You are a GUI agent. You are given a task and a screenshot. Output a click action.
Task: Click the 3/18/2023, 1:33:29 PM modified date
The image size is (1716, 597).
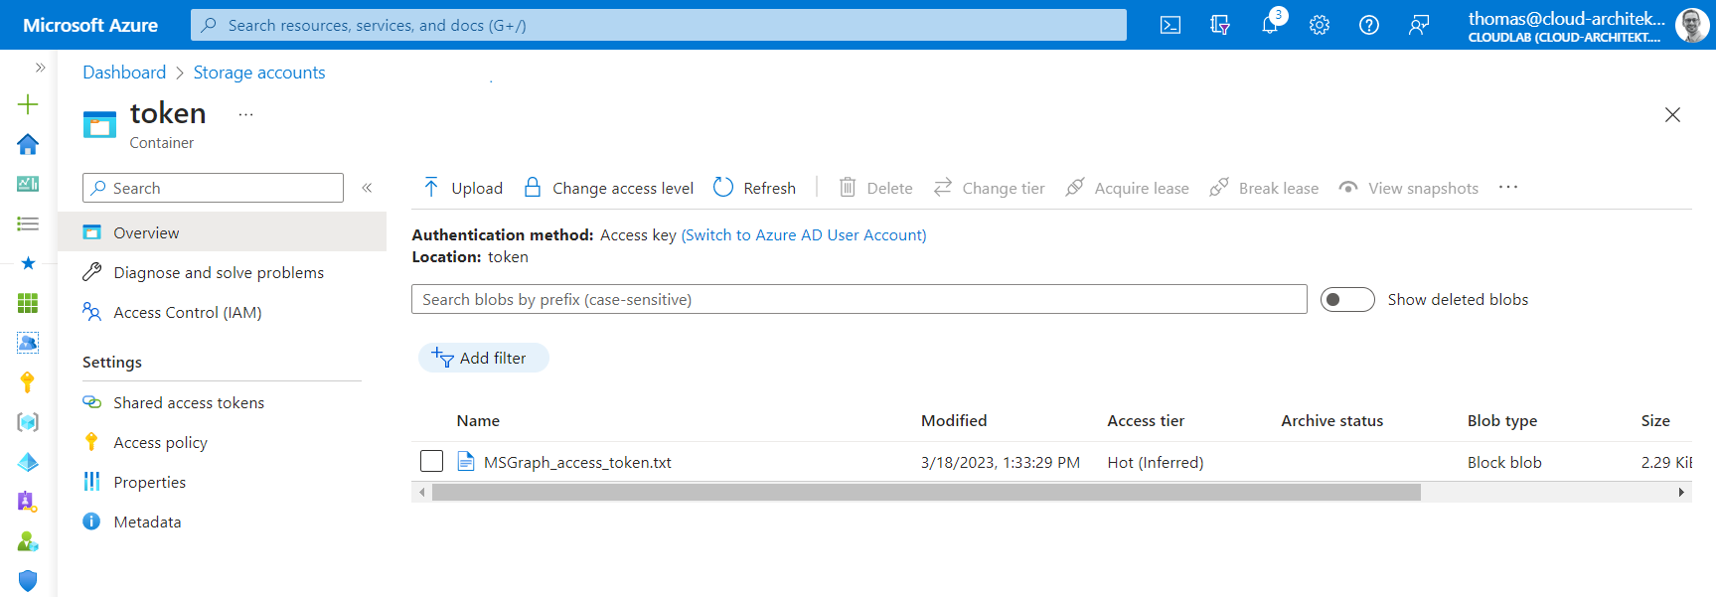(x=1001, y=462)
